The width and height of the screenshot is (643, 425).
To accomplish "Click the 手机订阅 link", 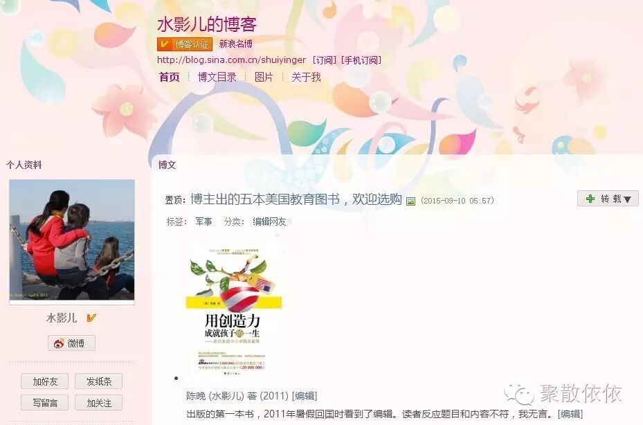I will 361,60.
